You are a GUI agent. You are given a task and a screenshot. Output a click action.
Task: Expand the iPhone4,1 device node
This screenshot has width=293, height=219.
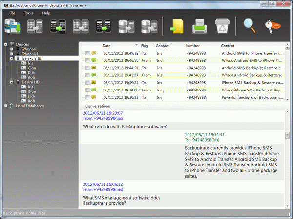coord(12,54)
